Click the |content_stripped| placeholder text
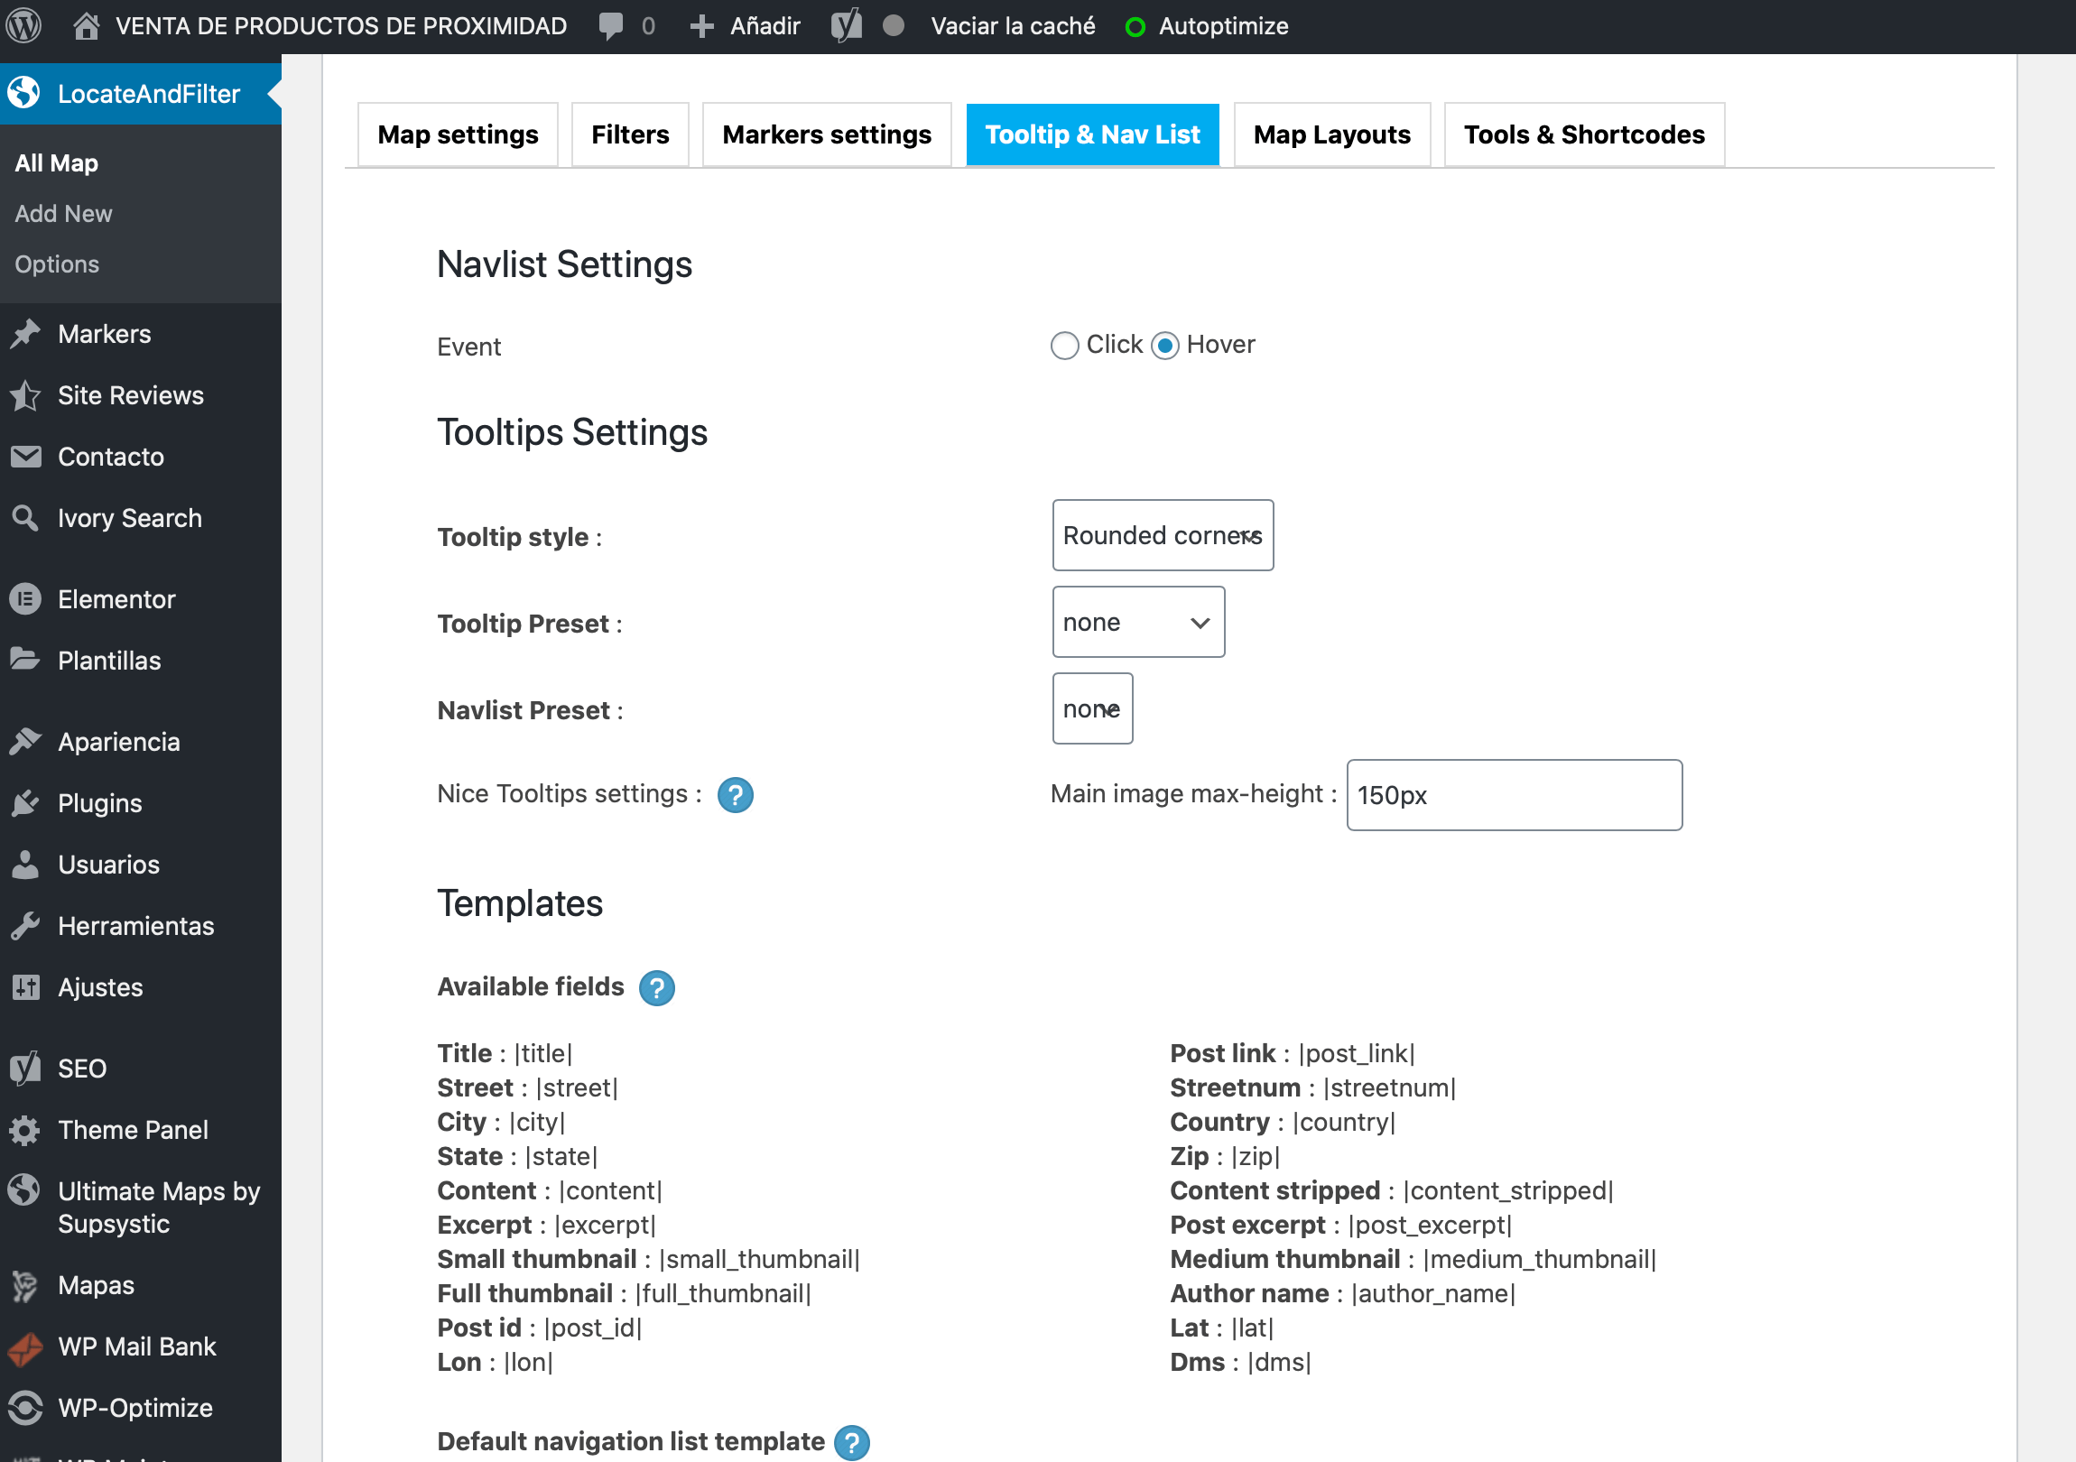The width and height of the screenshot is (2076, 1462). [1508, 1190]
